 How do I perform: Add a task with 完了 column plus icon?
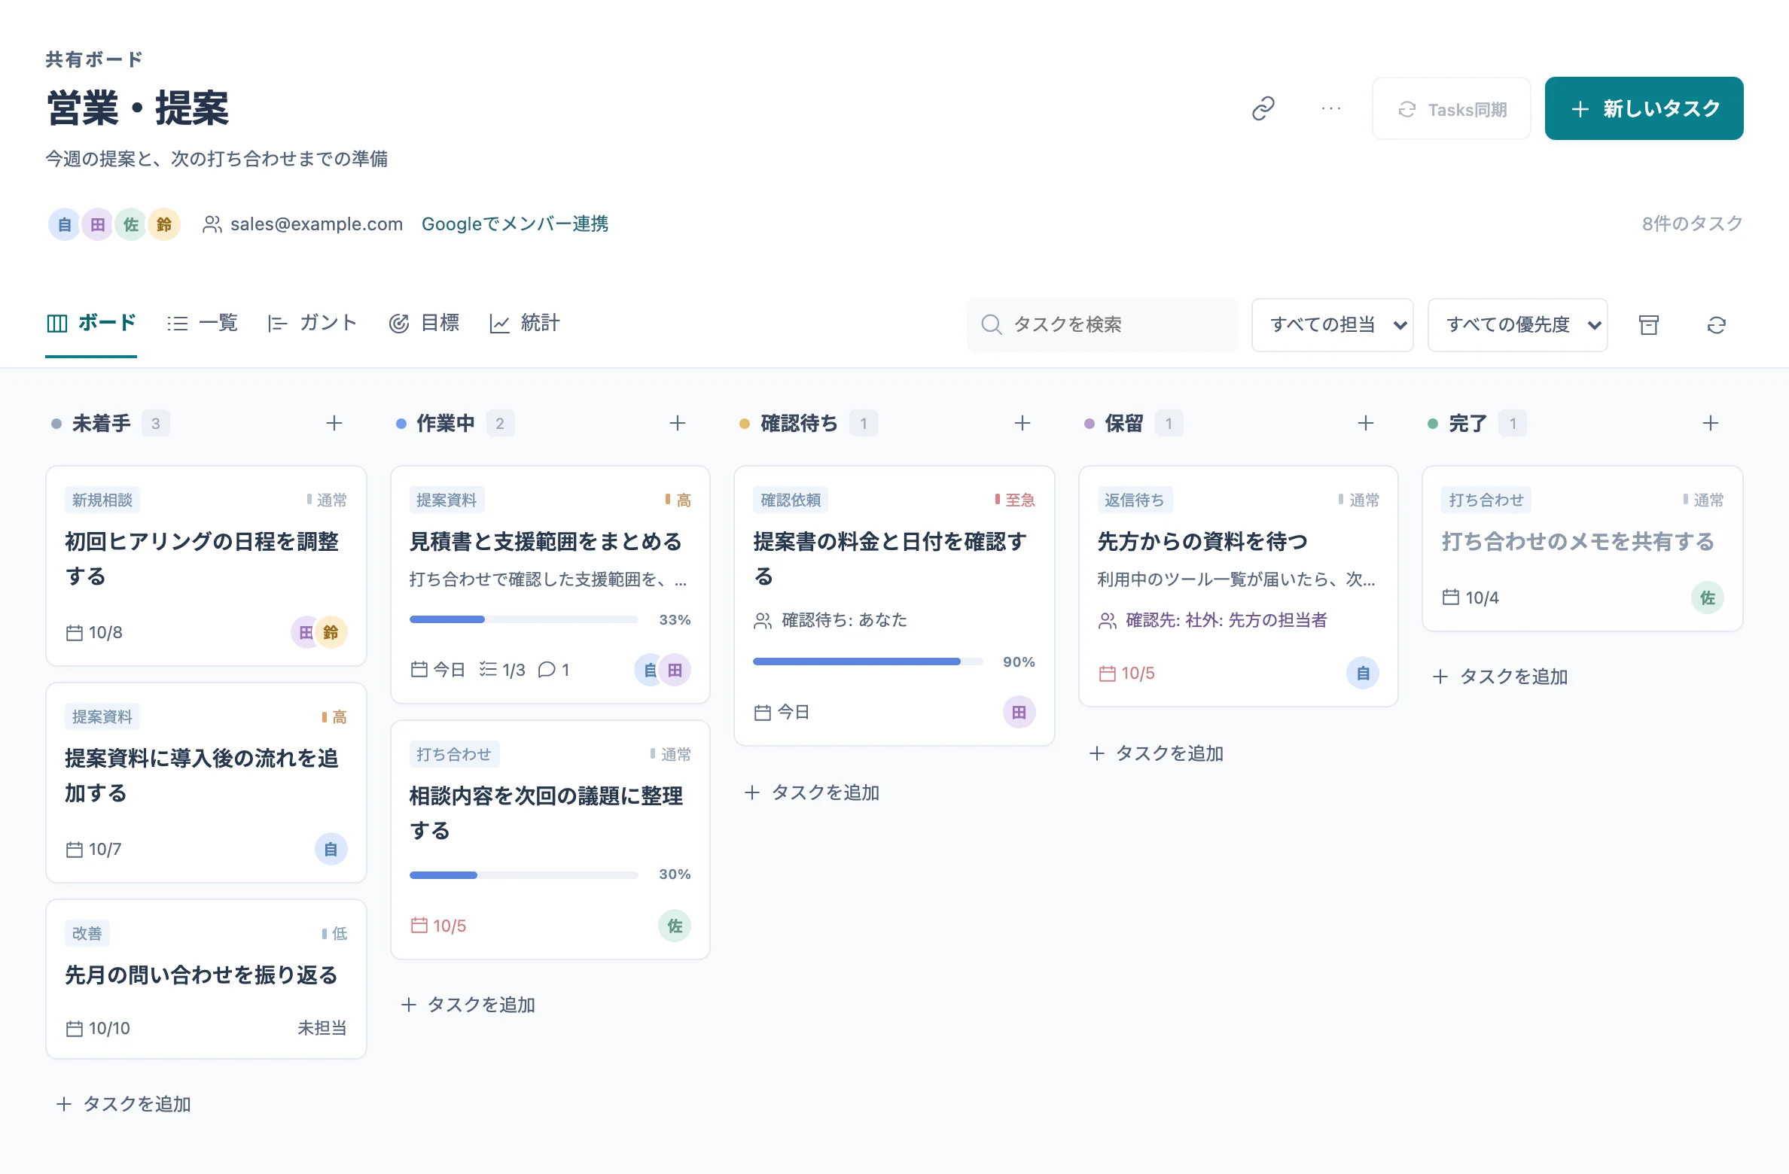(1711, 423)
